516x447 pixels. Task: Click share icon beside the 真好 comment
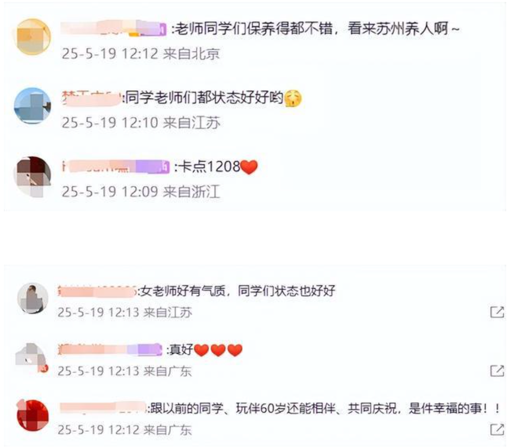point(497,371)
